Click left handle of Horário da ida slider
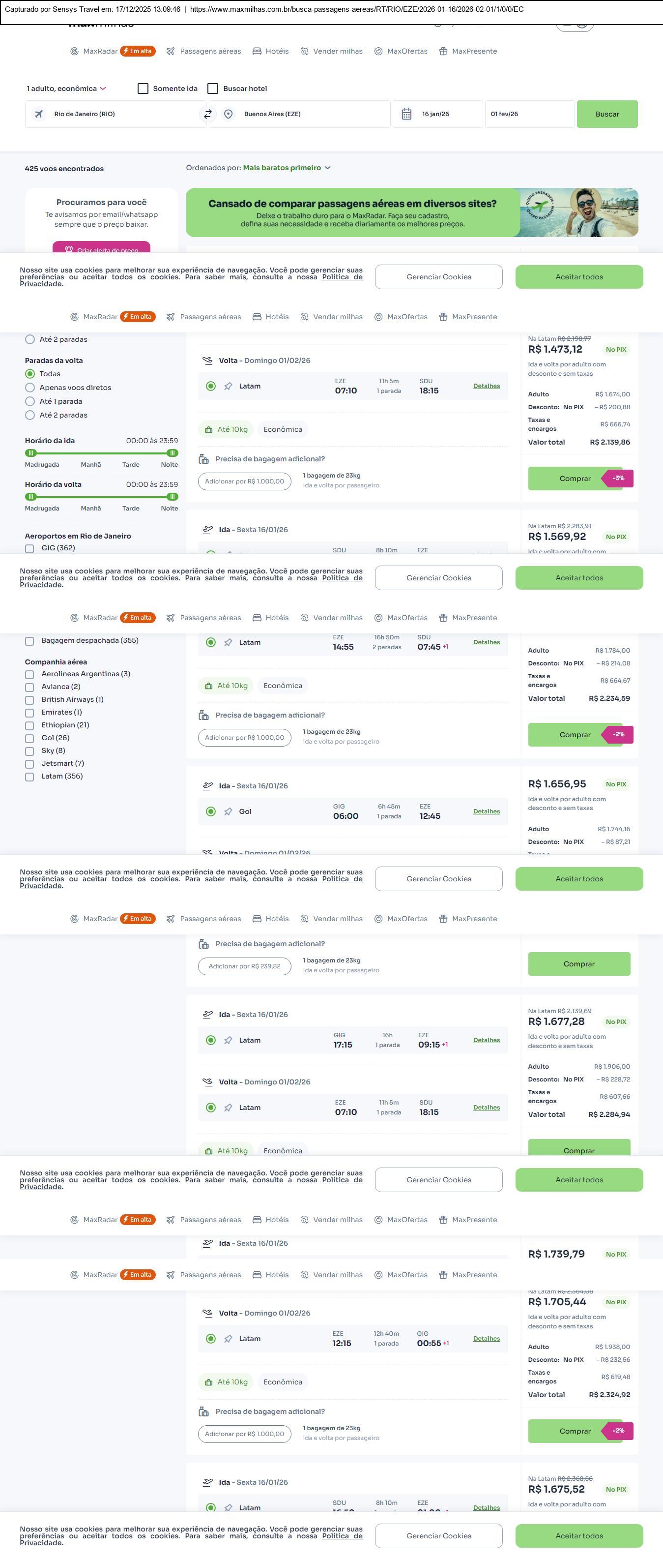Screen dimensions: 663x1560 tap(31, 453)
